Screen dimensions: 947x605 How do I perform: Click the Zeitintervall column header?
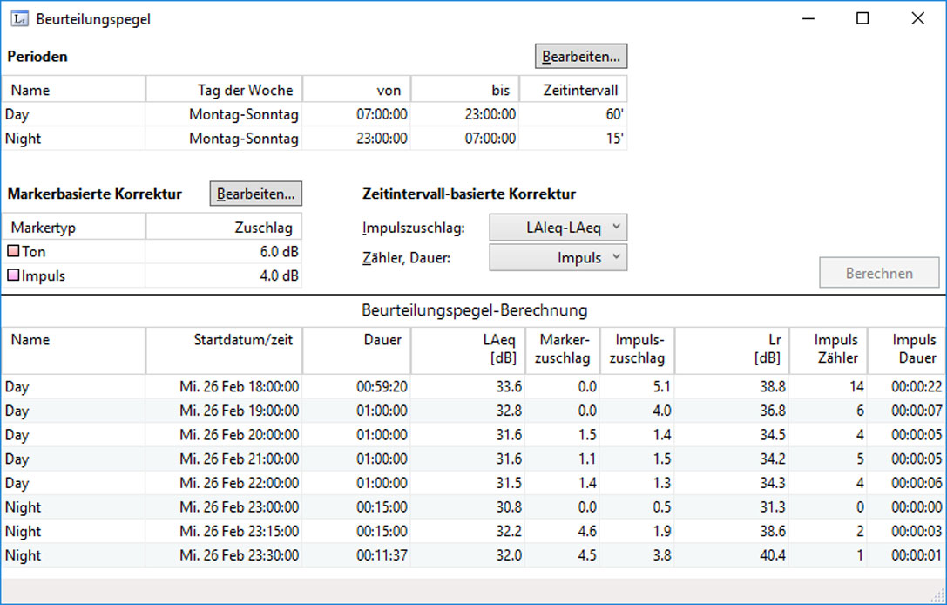(572, 90)
